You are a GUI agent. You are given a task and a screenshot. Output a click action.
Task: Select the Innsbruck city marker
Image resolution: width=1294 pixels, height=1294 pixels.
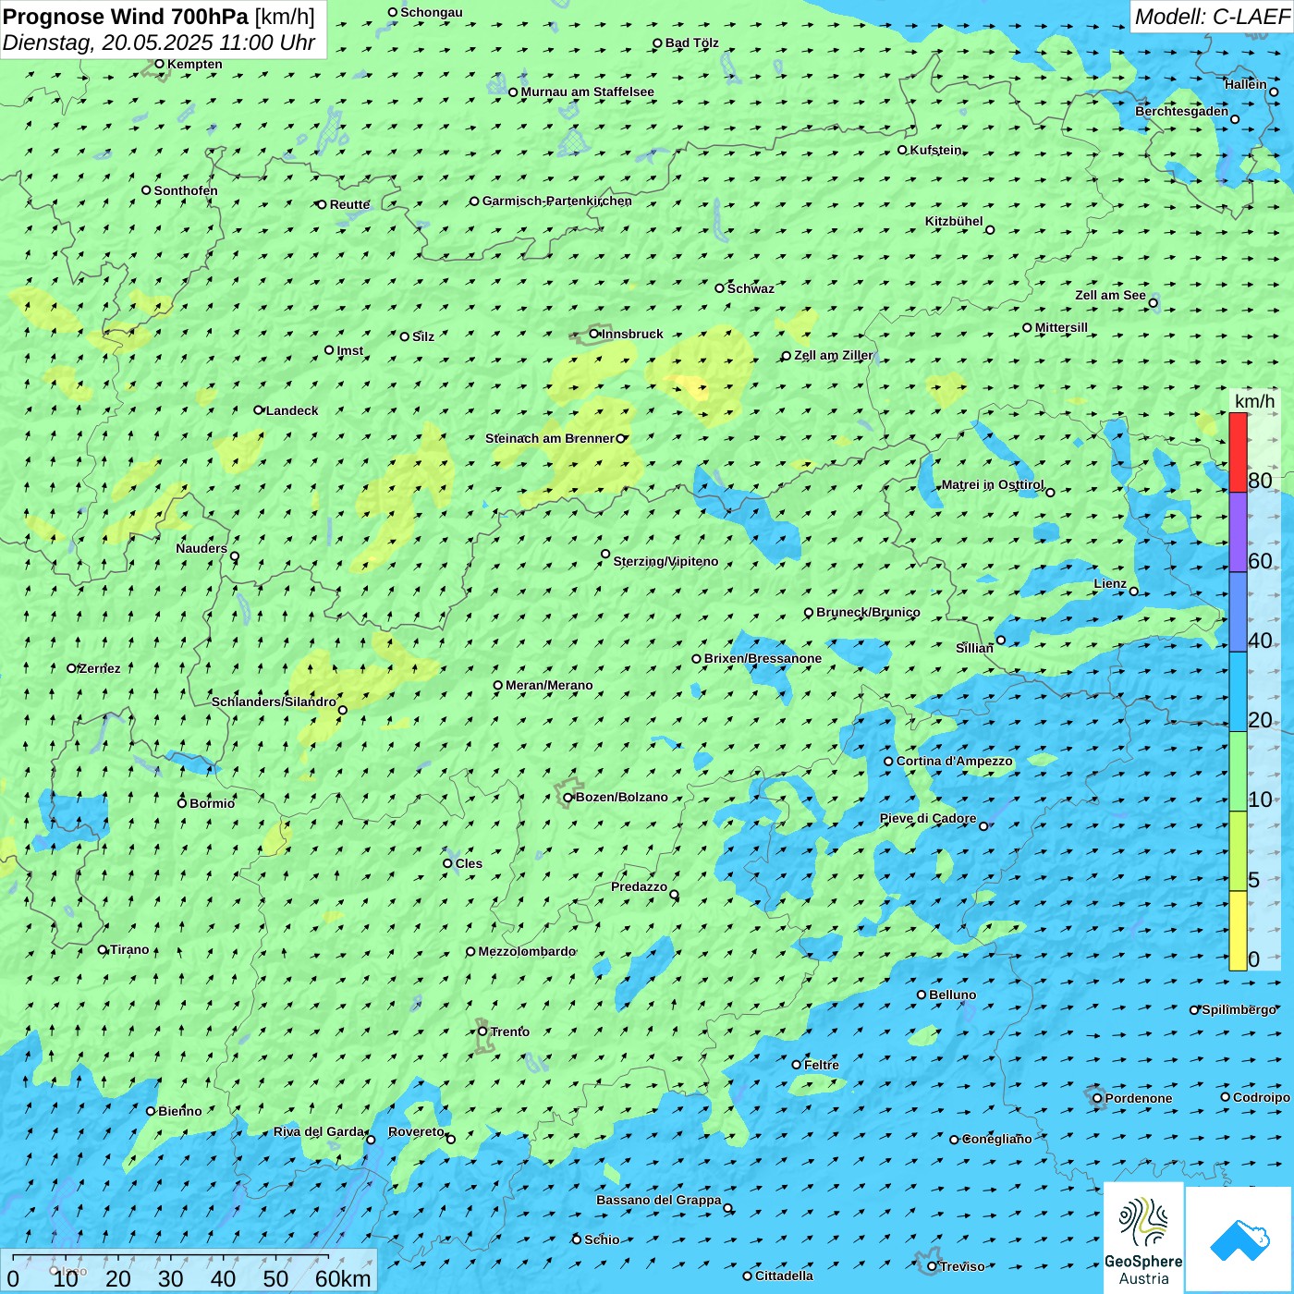coord(594,334)
